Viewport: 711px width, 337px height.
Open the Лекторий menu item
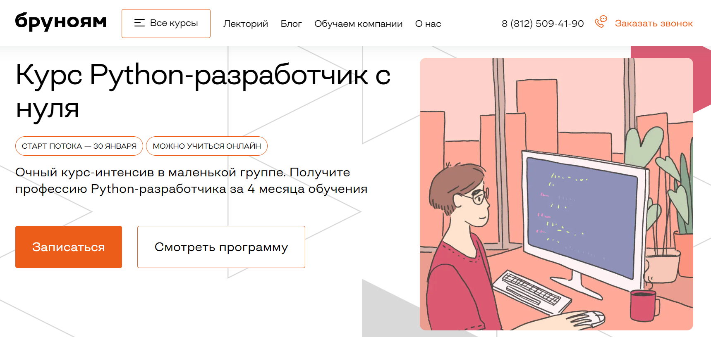(246, 24)
